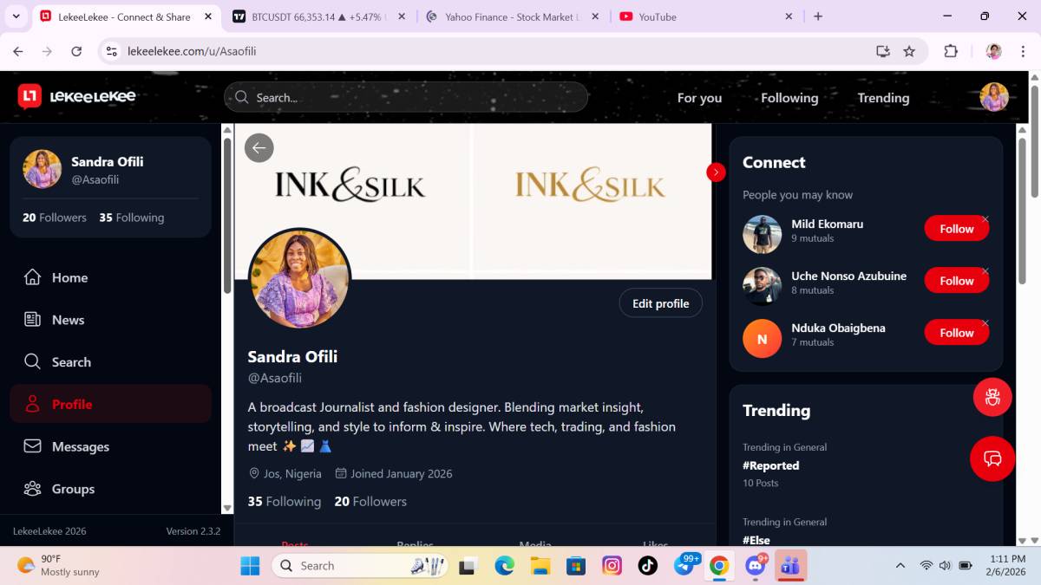This screenshot has width=1041, height=585.
Task: Click the site info icon in address bar
Action: (x=111, y=51)
